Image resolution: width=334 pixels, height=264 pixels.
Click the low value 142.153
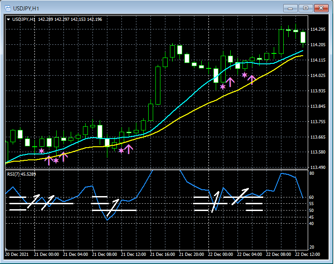pos(78,19)
